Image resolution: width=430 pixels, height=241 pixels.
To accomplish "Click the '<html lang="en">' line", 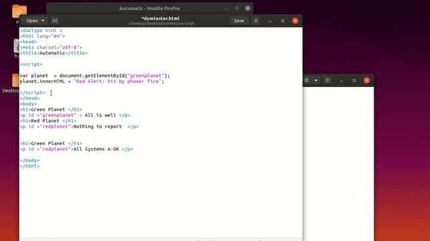I will click(x=42, y=36).
